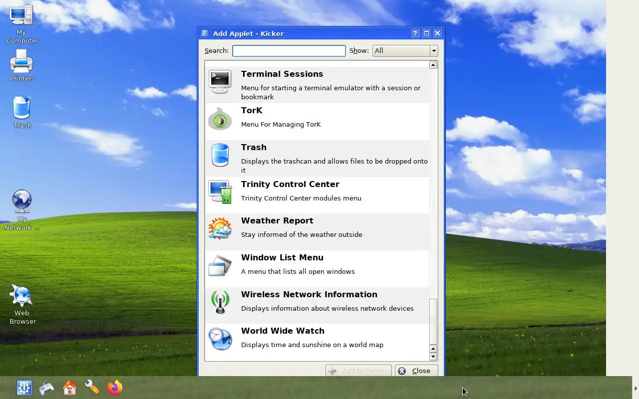The width and height of the screenshot is (639, 399).
Task: Click "Displays time and sunshine on a world map"
Action: click(312, 345)
